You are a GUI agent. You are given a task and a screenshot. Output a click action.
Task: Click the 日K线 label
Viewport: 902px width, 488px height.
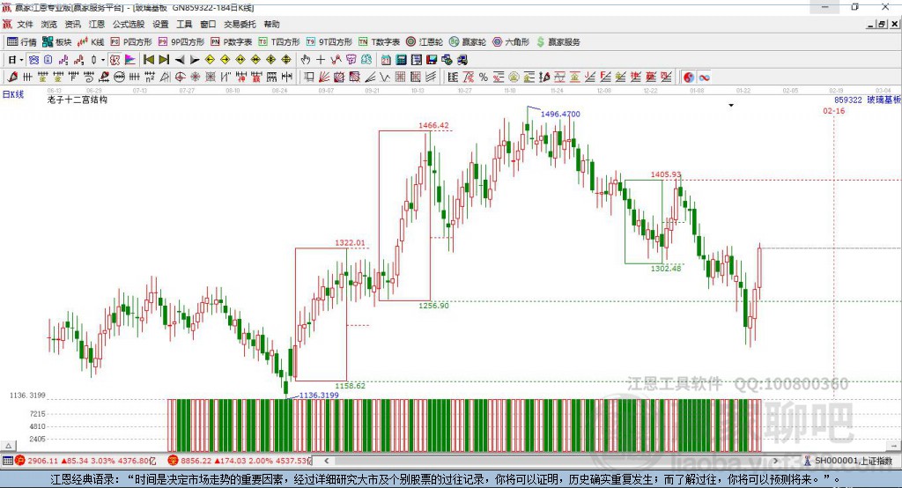[13, 94]
